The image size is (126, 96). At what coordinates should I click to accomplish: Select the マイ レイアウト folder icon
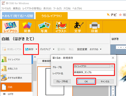(4, 59)
